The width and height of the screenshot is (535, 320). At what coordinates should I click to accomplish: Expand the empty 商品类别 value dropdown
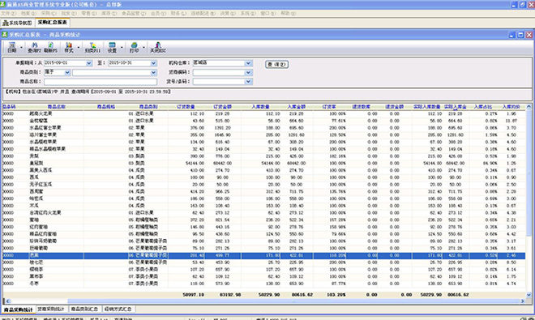pos(153,72)
